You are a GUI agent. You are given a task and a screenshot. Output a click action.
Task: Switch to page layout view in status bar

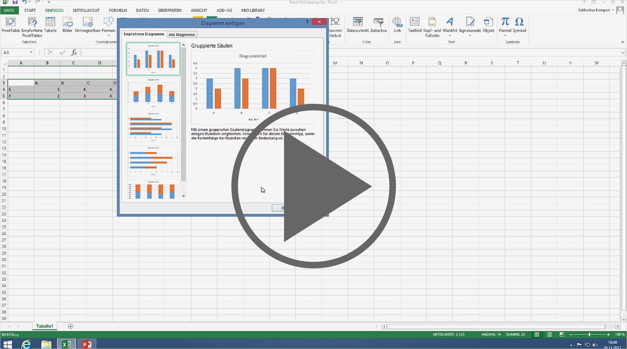point(549,335)
